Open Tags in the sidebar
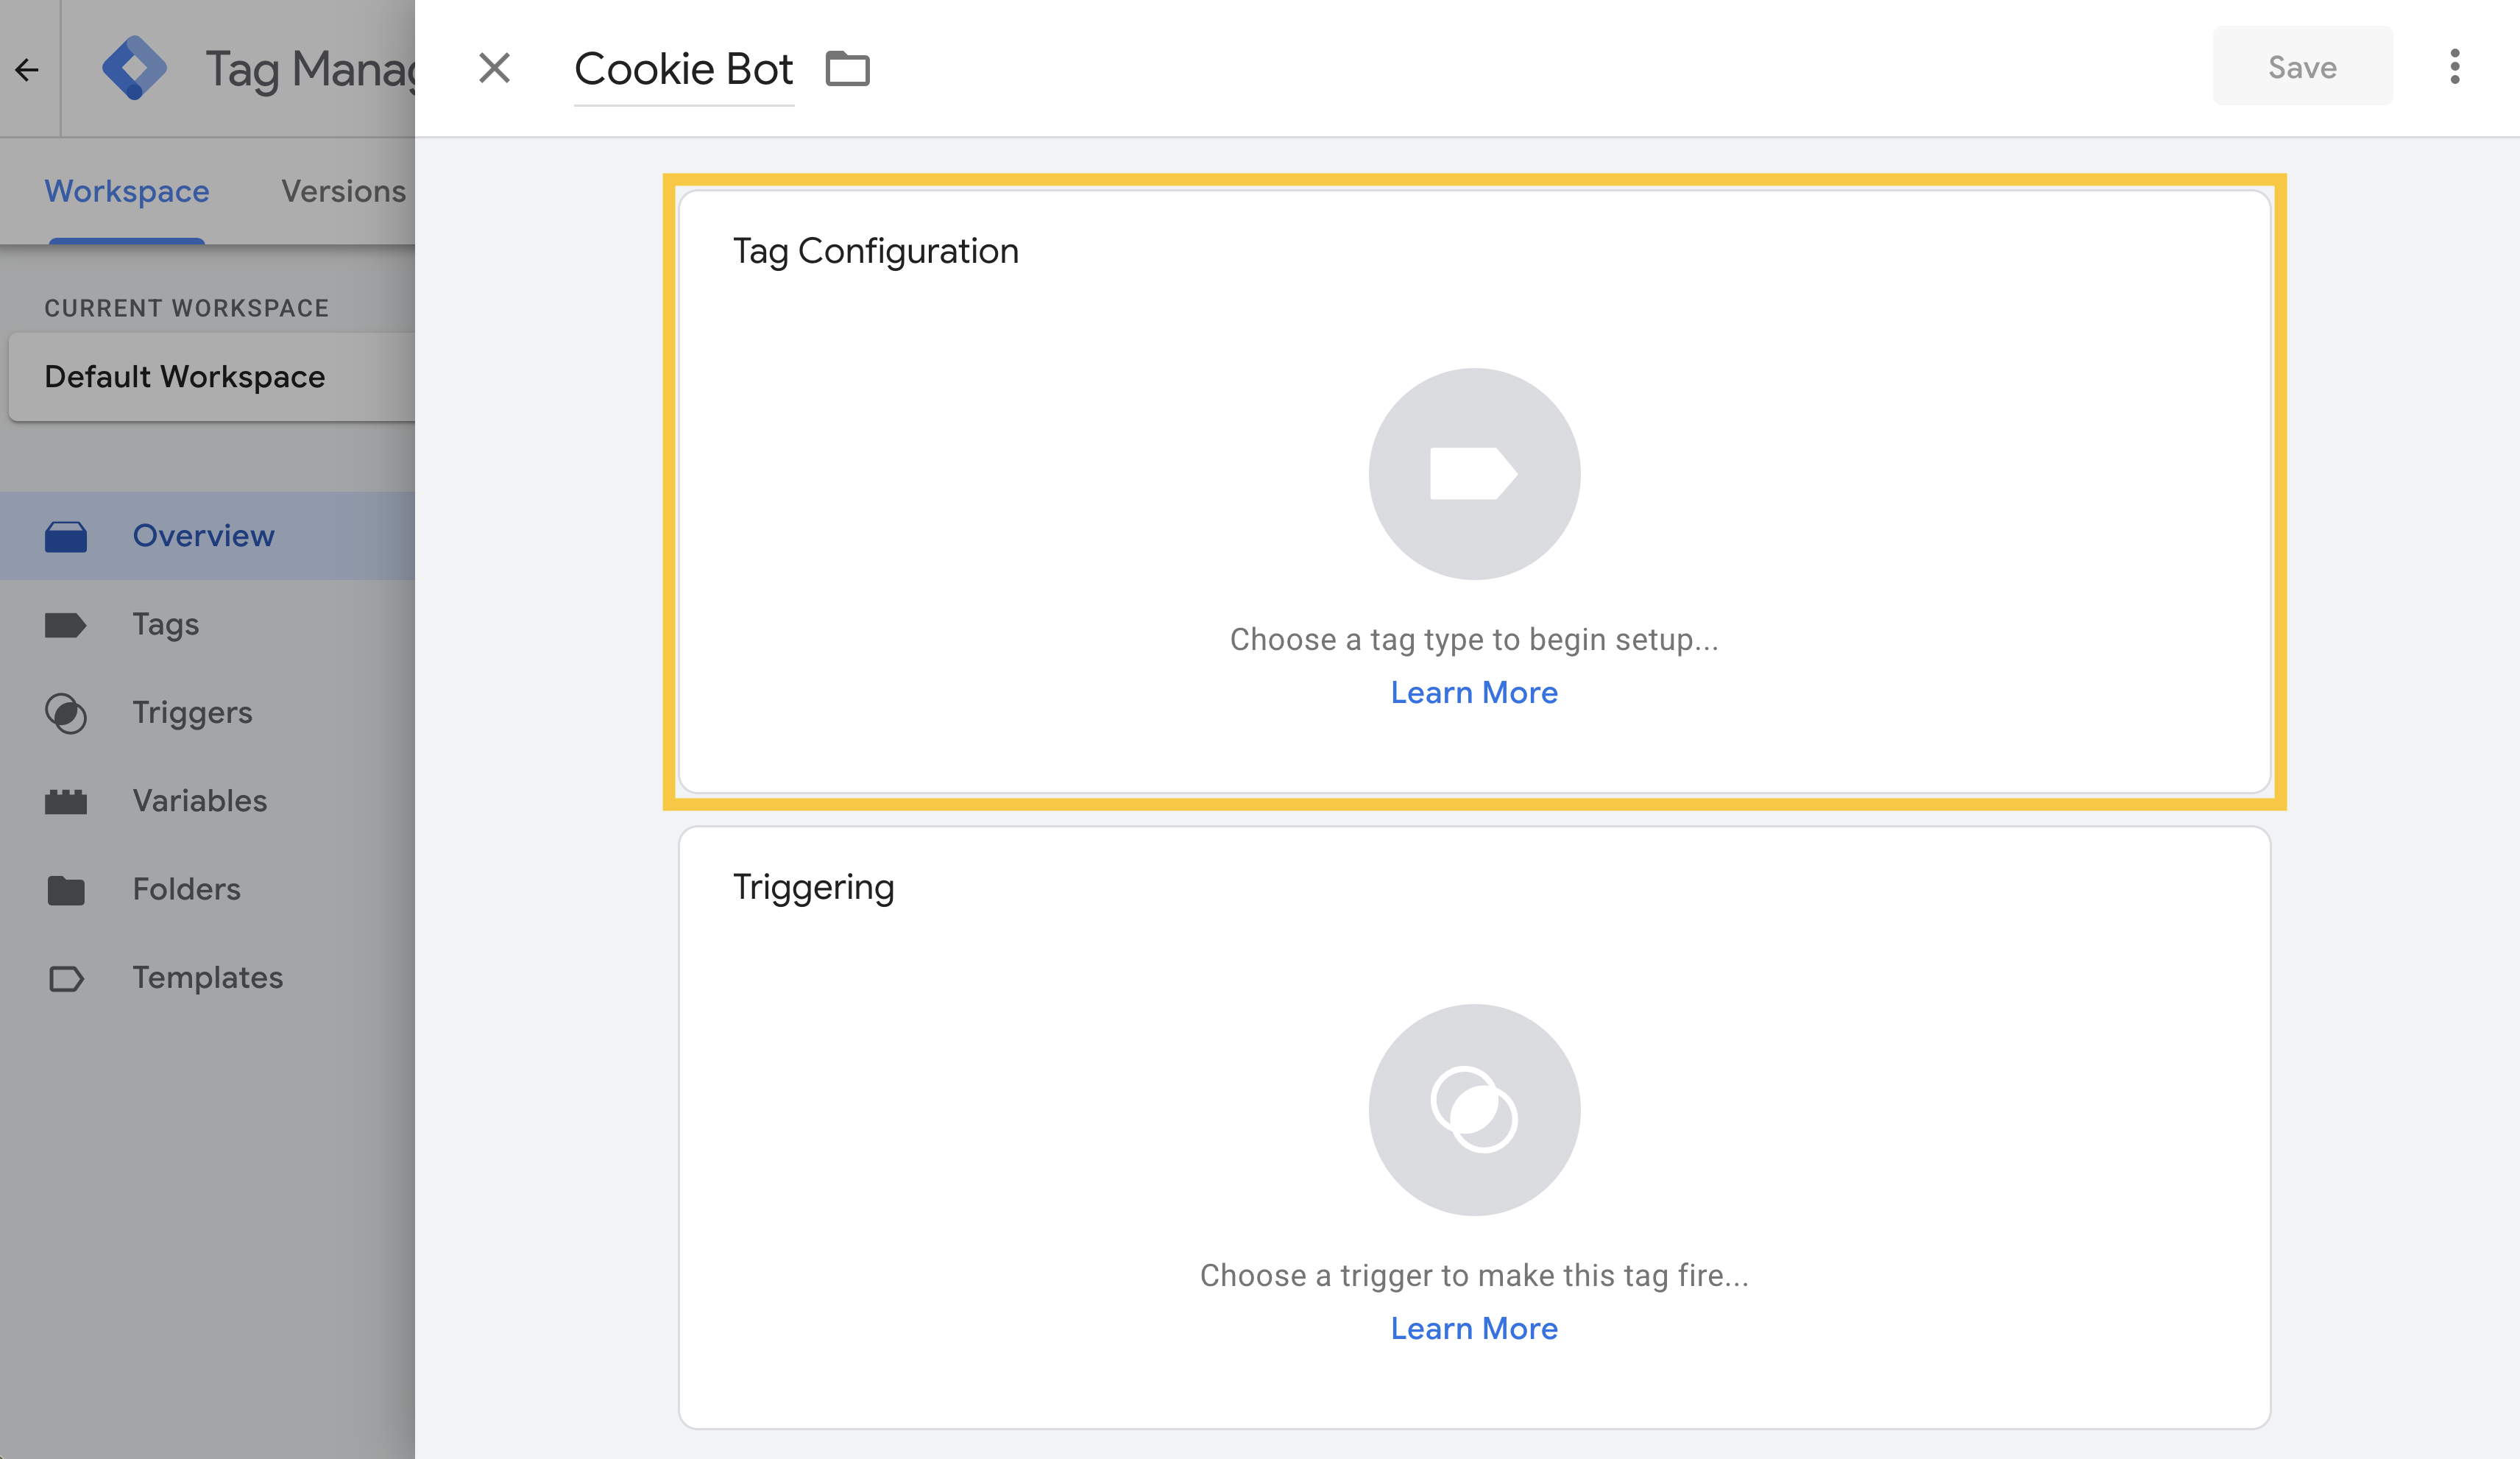The width and height of the screenshot is (2520, 1459). pos(208,624)
